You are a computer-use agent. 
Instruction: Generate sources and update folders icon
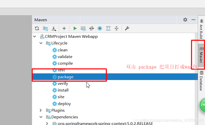(45, 29)
